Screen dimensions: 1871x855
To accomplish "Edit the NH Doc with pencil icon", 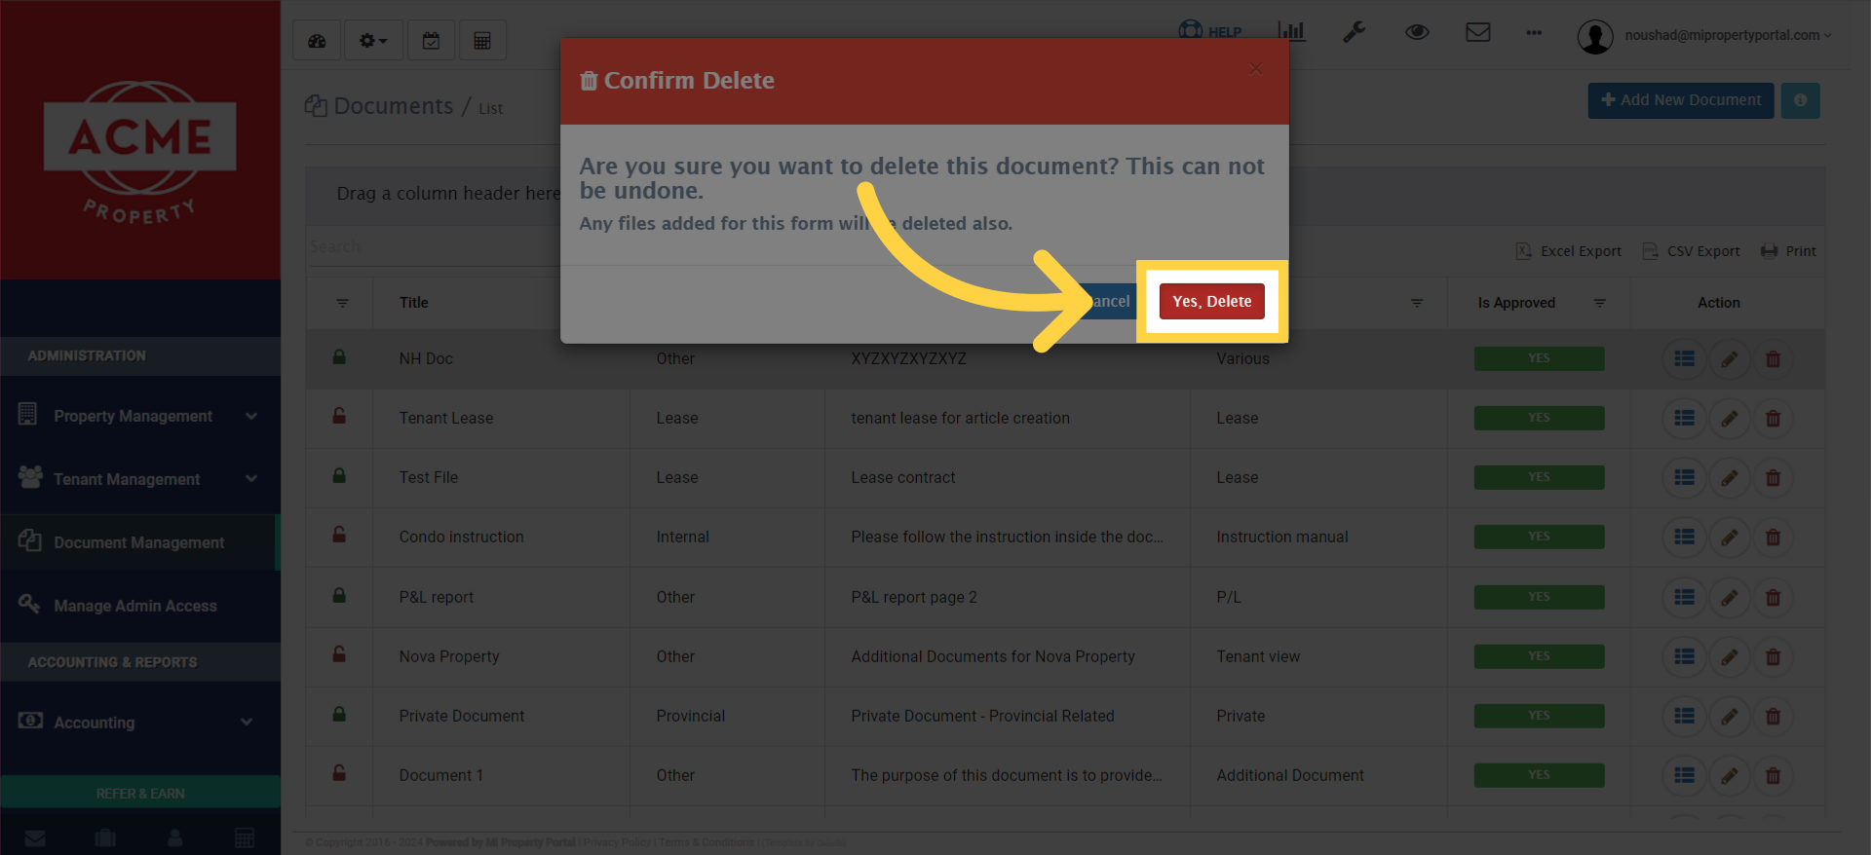I will pos(1729,359).
